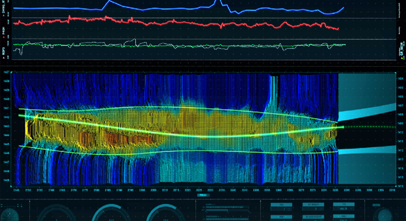
Task: Open the radar compass icon in bottom-left panel
Action: 9,215
